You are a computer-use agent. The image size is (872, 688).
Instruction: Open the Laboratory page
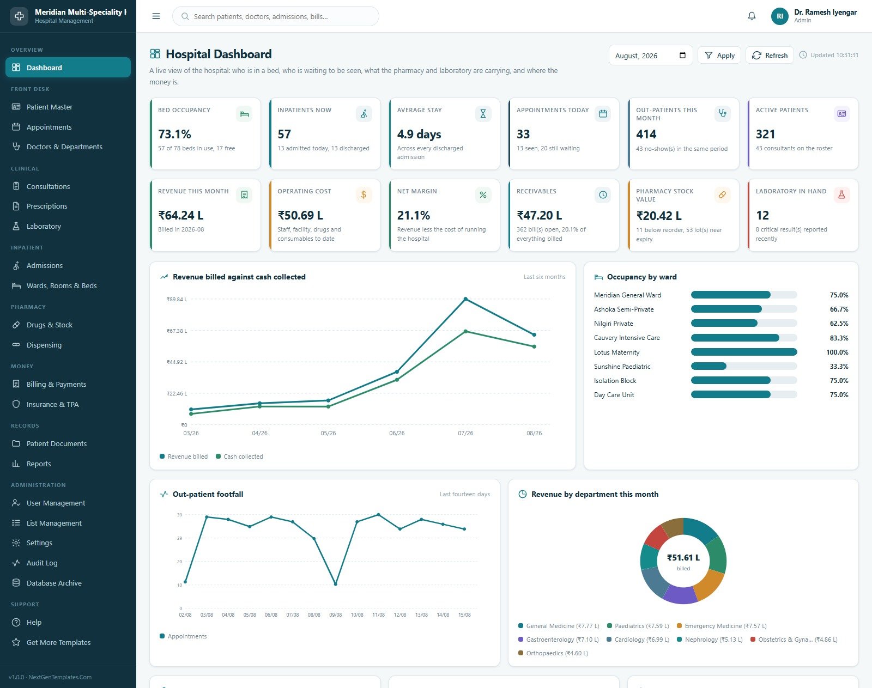(68, 226)
